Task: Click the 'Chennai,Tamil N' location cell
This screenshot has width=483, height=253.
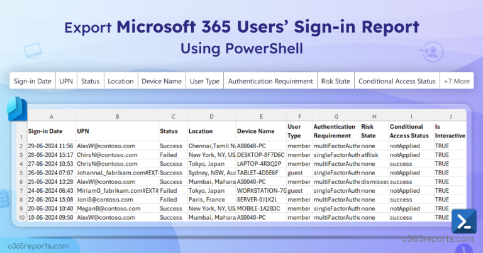Action: pyautogui.click(x=211, y=146)
